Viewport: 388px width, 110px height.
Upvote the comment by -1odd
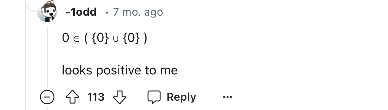[x=73, y=97]
